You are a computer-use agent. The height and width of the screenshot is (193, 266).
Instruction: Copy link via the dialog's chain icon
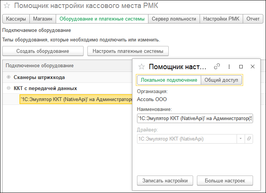217,66
